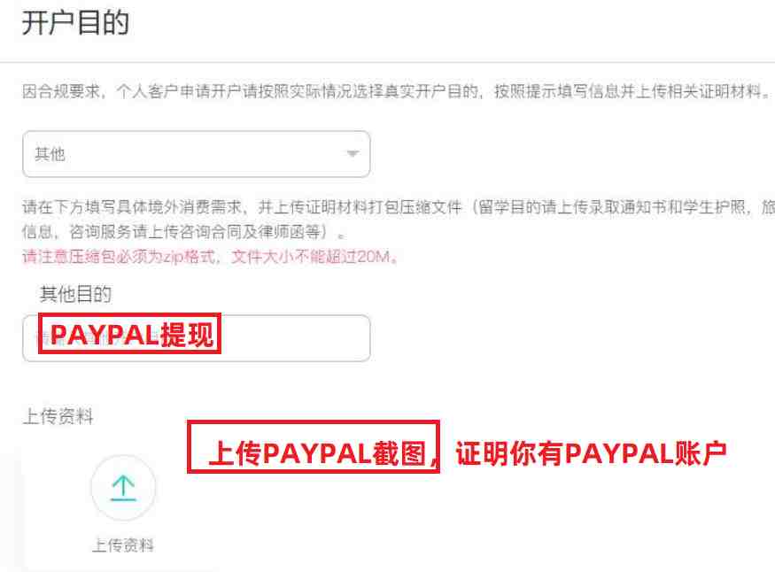
Task: Click the instruction line starting 信息, 咨询服务
Action: tap(182, 231)
